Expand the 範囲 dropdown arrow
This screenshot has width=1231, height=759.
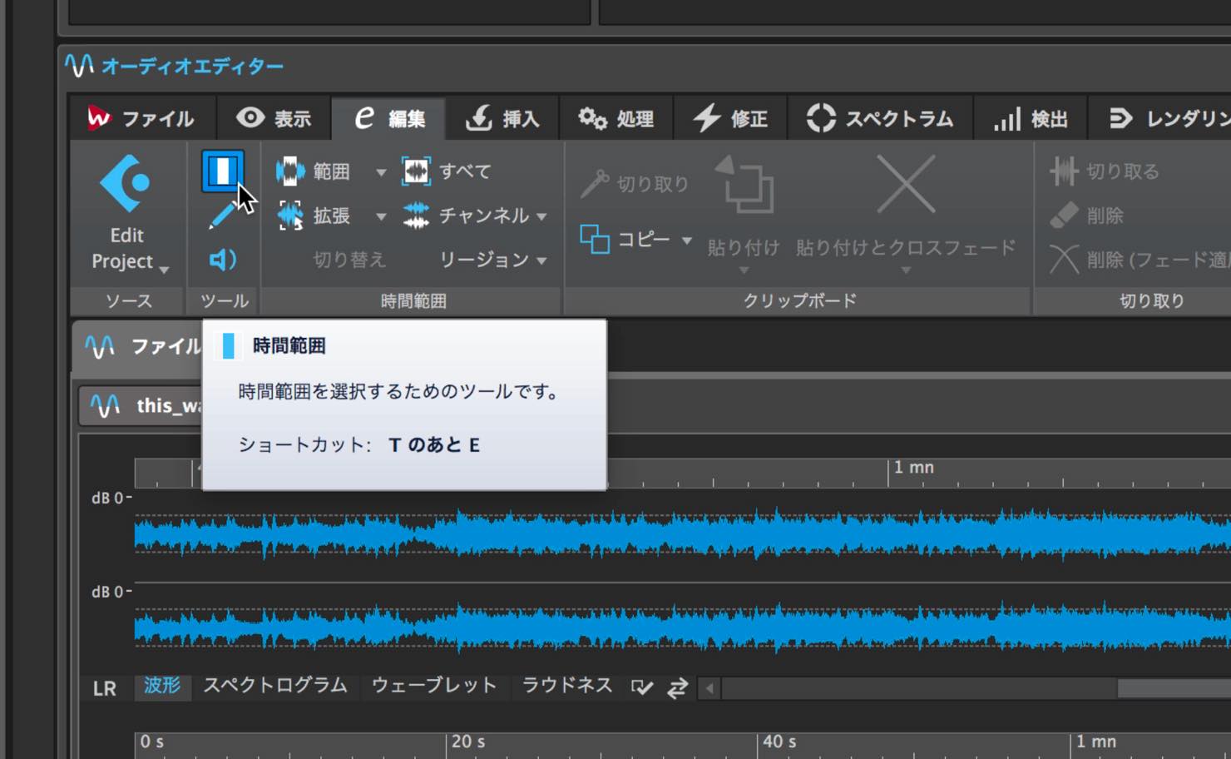click(x=381, y=172)
